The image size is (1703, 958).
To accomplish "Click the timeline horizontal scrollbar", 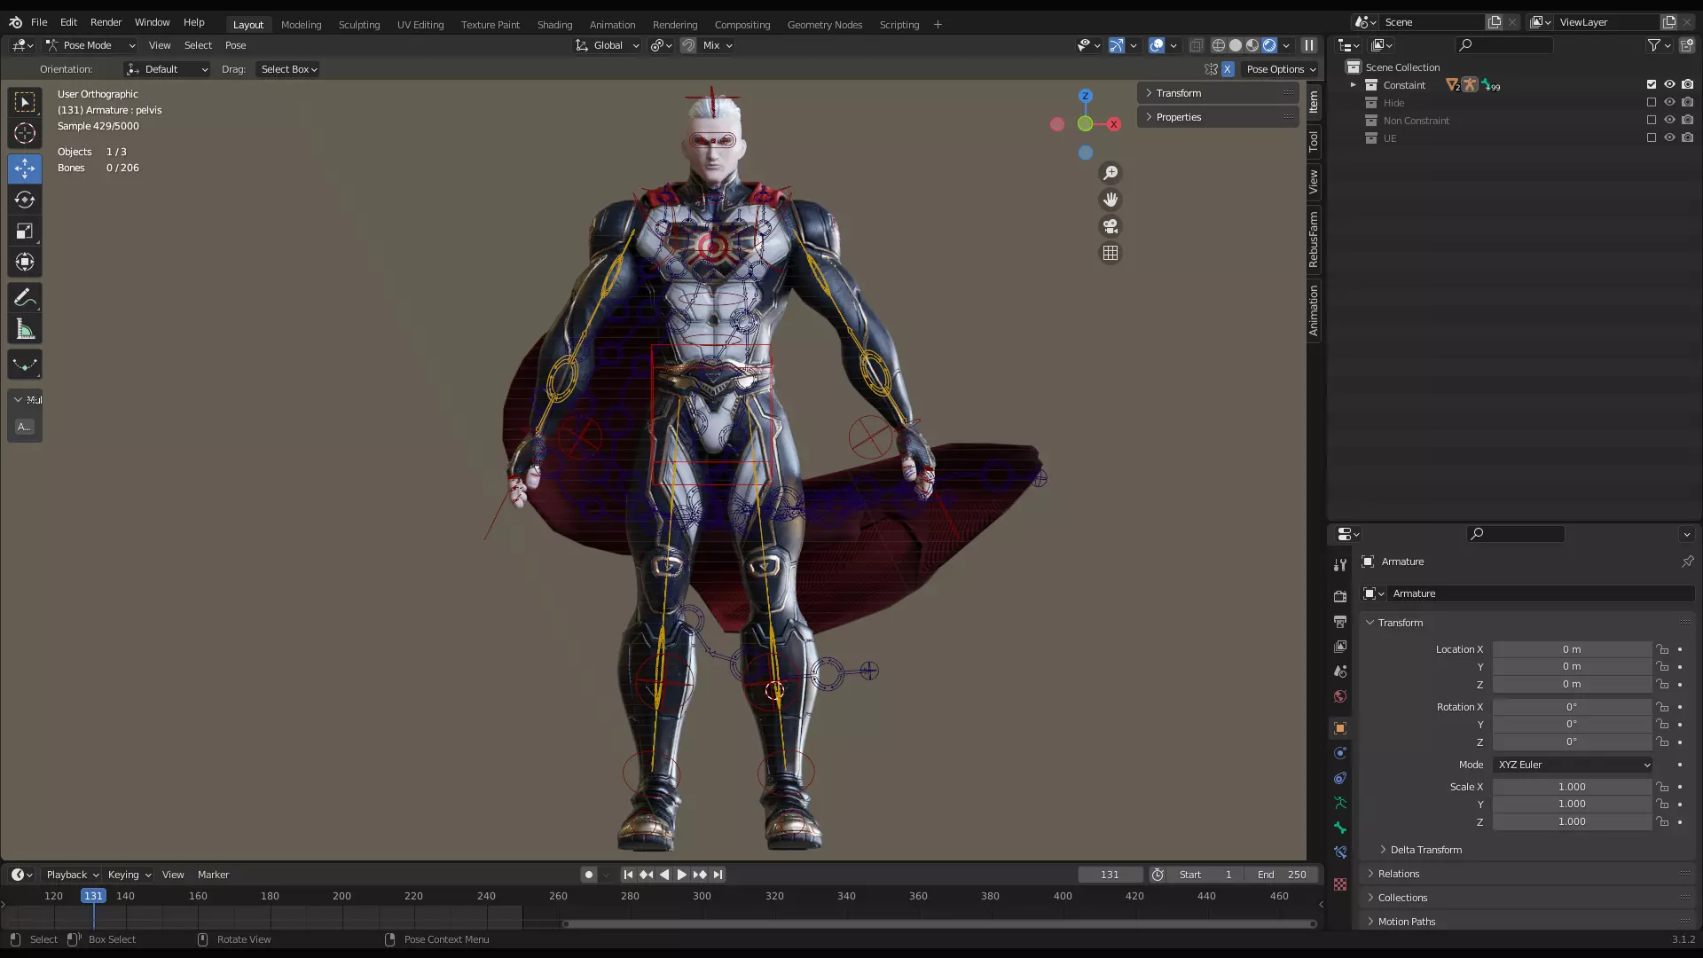I will tap(938, 924).
